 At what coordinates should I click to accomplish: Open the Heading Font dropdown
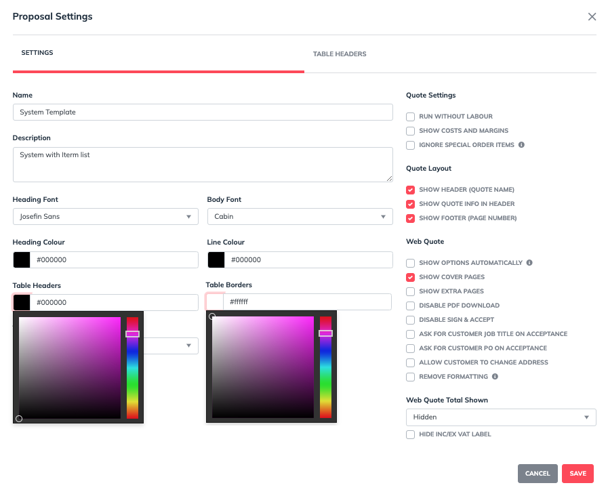[105, 217]
